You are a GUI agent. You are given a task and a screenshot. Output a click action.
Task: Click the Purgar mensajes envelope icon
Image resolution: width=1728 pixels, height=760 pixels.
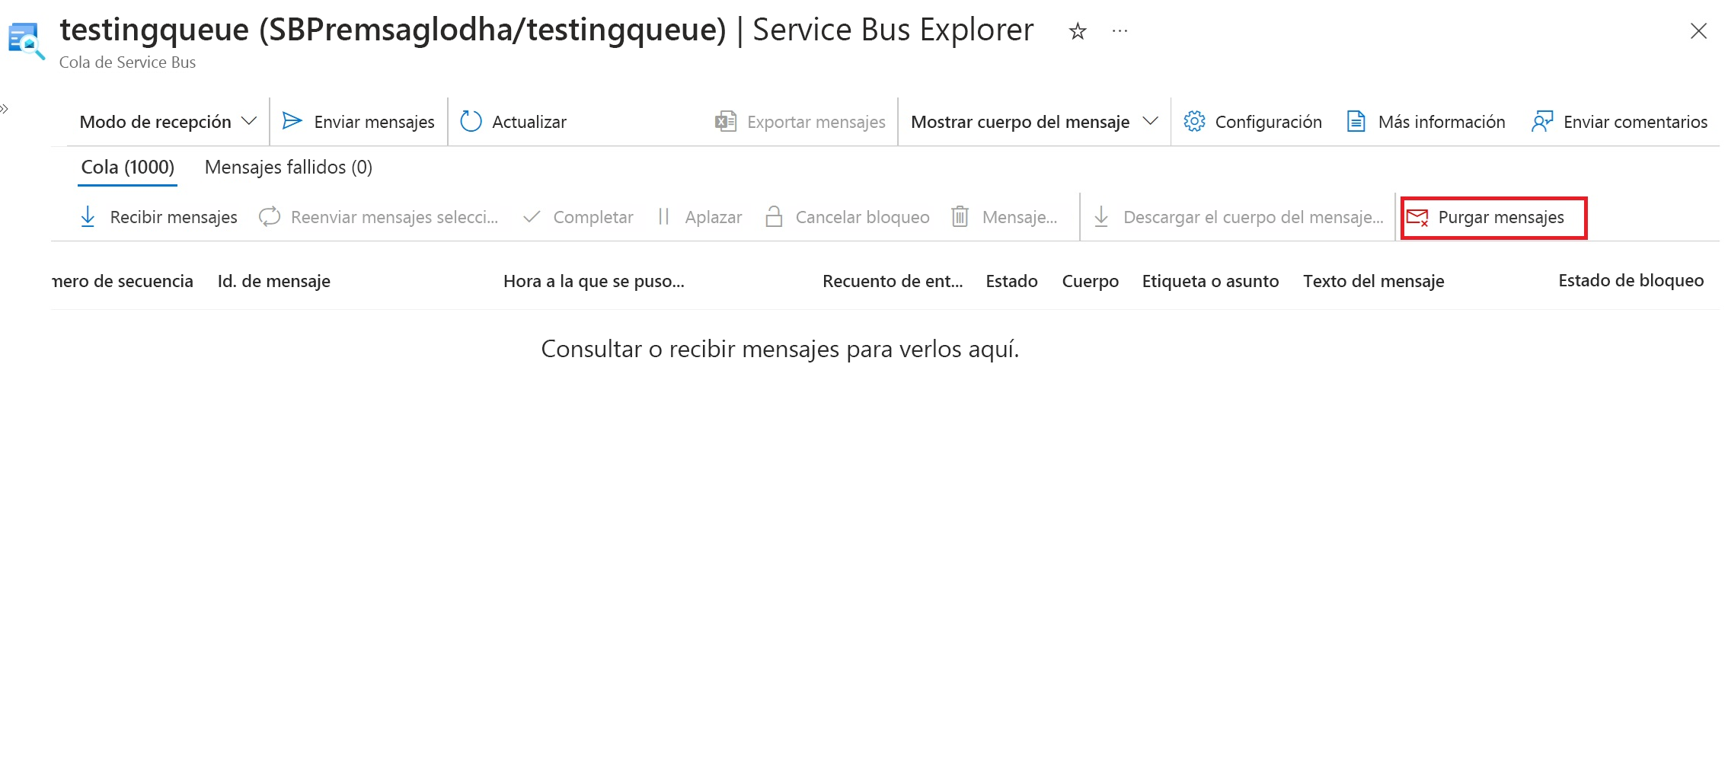(1417, 218)
